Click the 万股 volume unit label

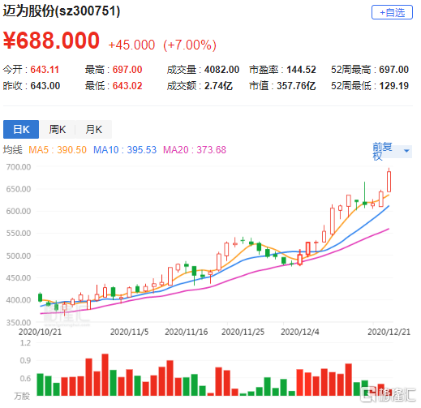(22, 397)
